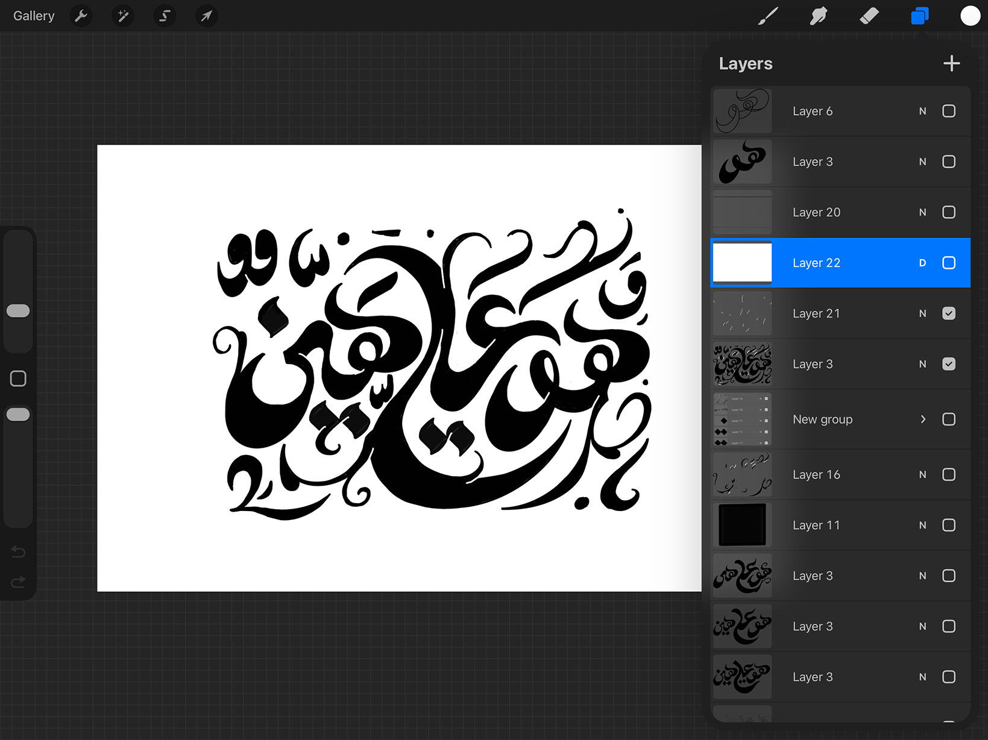Activate the Selection tool

164,16
